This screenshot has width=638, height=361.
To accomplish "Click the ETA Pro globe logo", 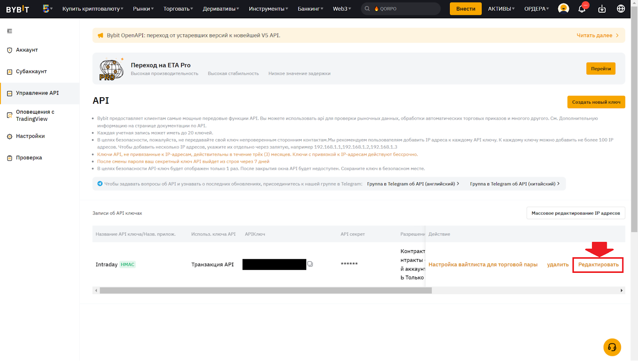I will 111,70.
